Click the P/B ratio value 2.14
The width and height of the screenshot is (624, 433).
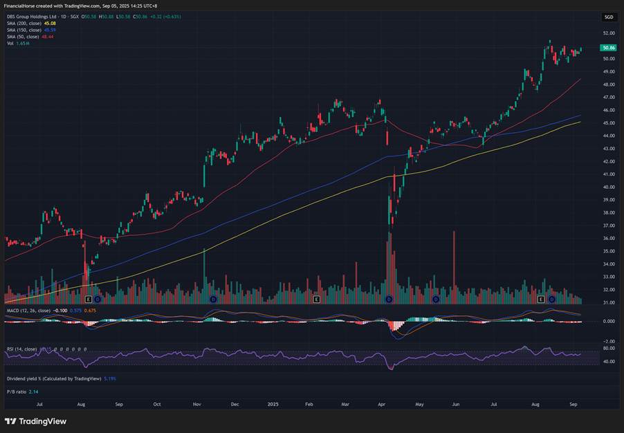tap(33, 392)
